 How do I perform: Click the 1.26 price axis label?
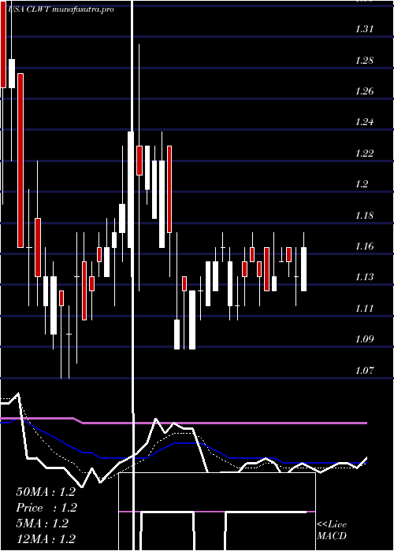click(364, 91)
